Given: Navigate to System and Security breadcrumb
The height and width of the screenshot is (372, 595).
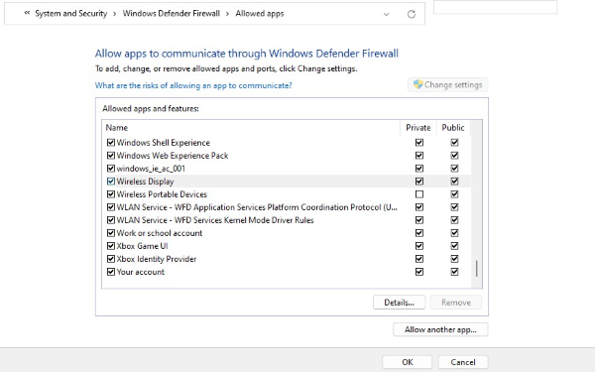Looking at the screenshot, I should coord(71,14).
